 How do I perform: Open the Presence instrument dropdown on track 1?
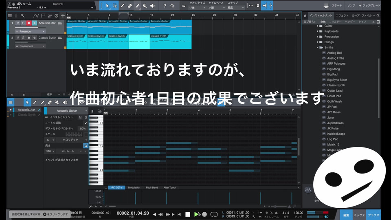(x=30, y=31)
